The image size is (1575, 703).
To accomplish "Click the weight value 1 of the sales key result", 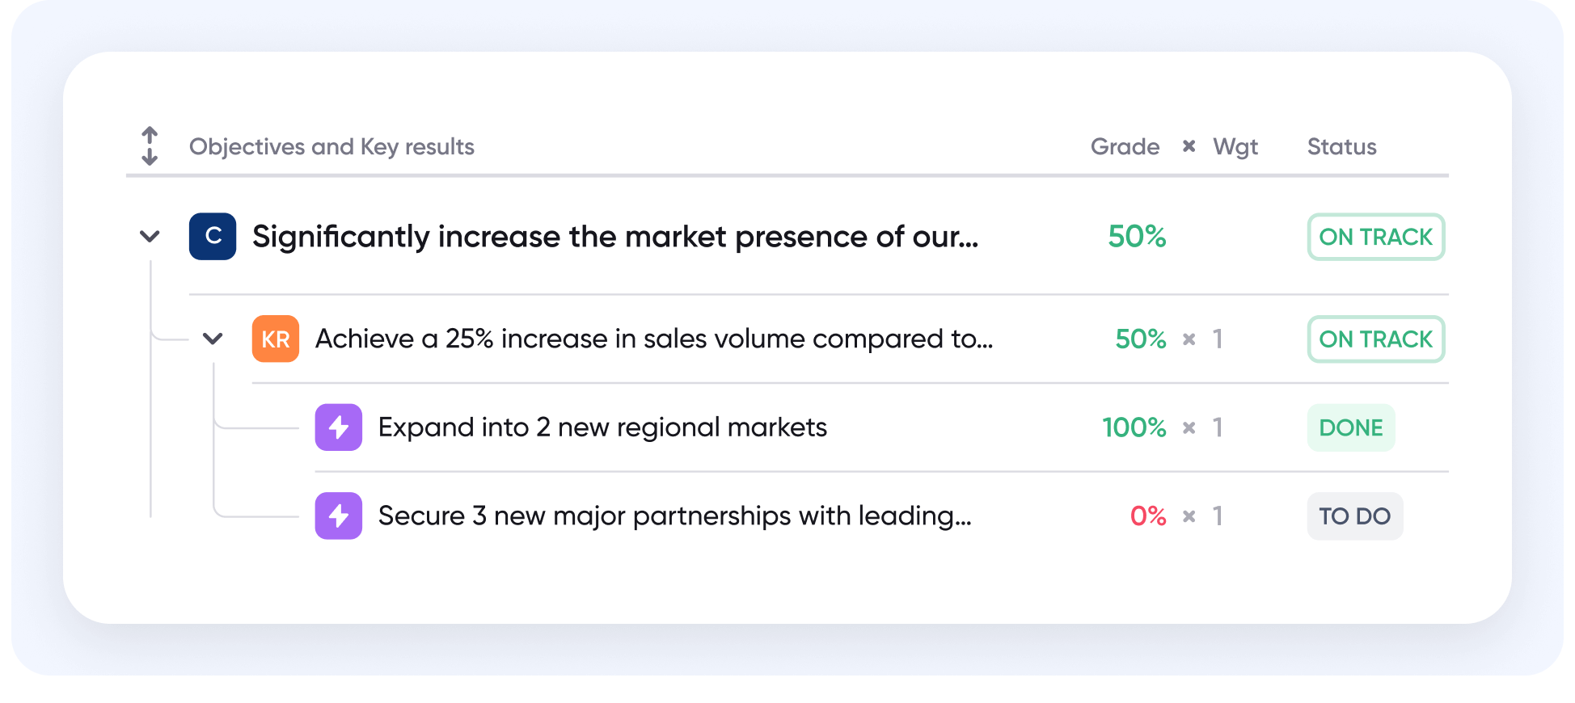I will point(1218,339).
